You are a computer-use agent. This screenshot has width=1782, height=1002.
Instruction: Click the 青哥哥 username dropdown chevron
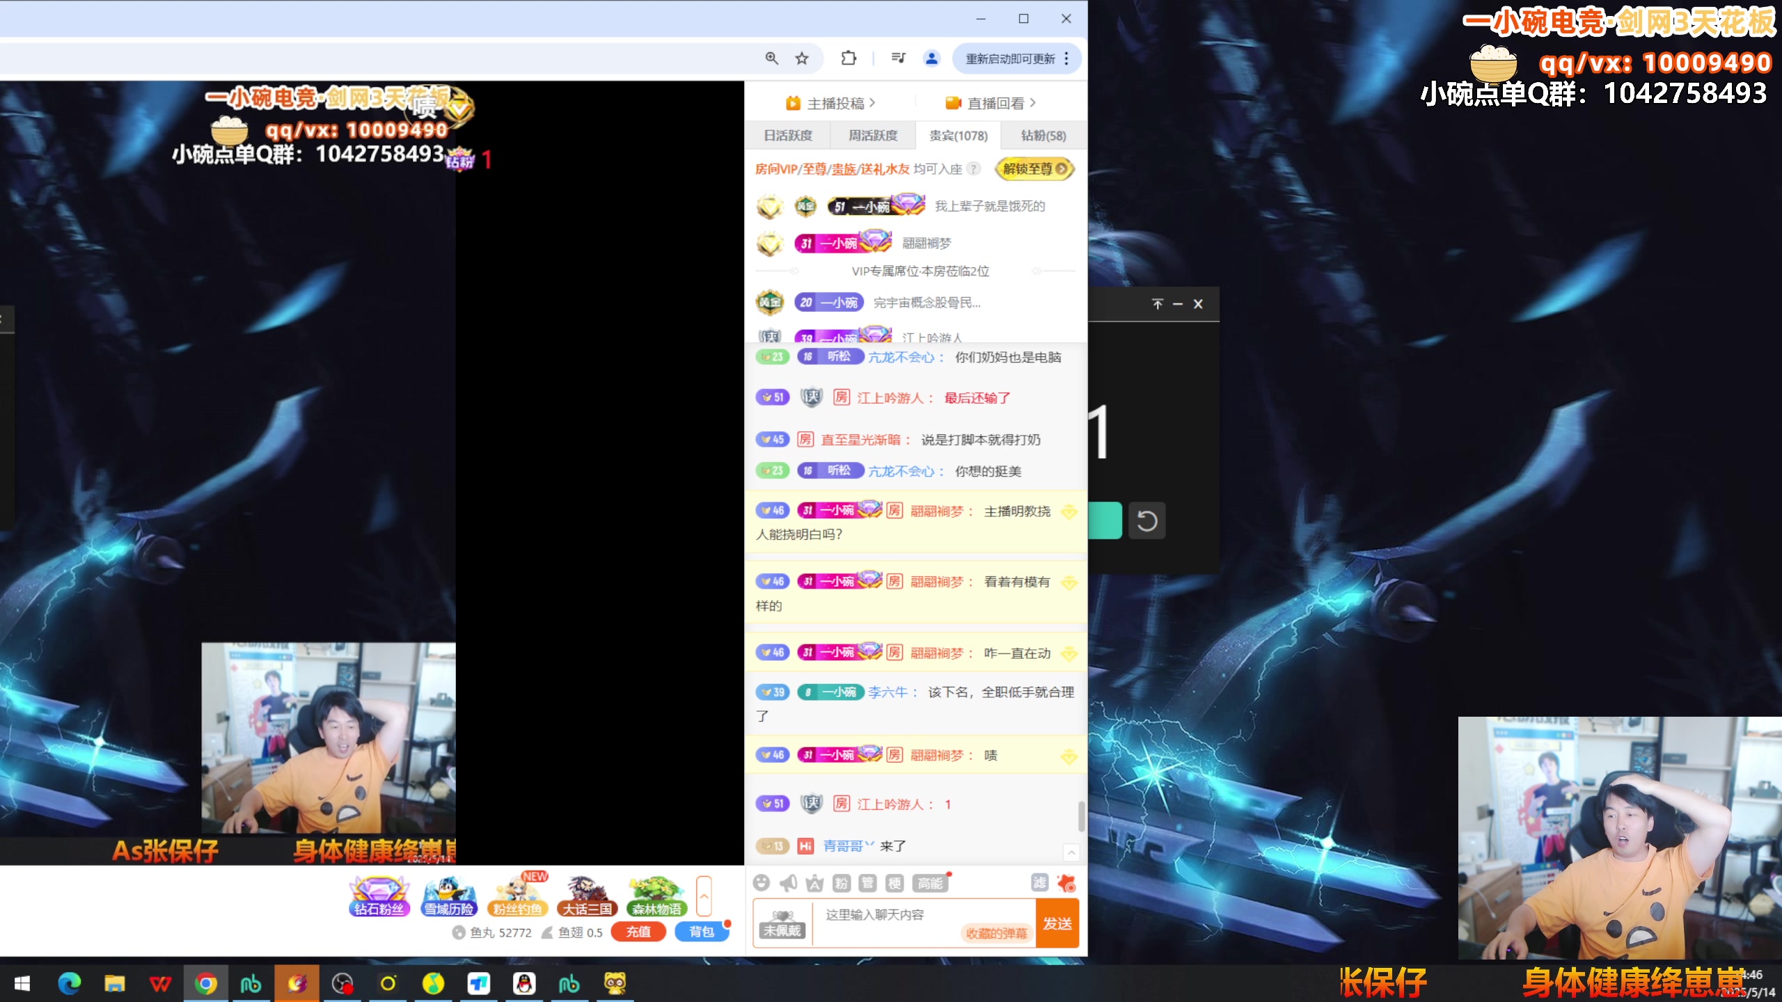[869, 845]
